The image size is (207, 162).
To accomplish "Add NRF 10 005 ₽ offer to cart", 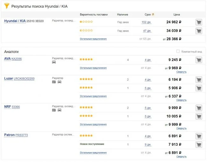I will pyautogui.click(x=199, y=116).
